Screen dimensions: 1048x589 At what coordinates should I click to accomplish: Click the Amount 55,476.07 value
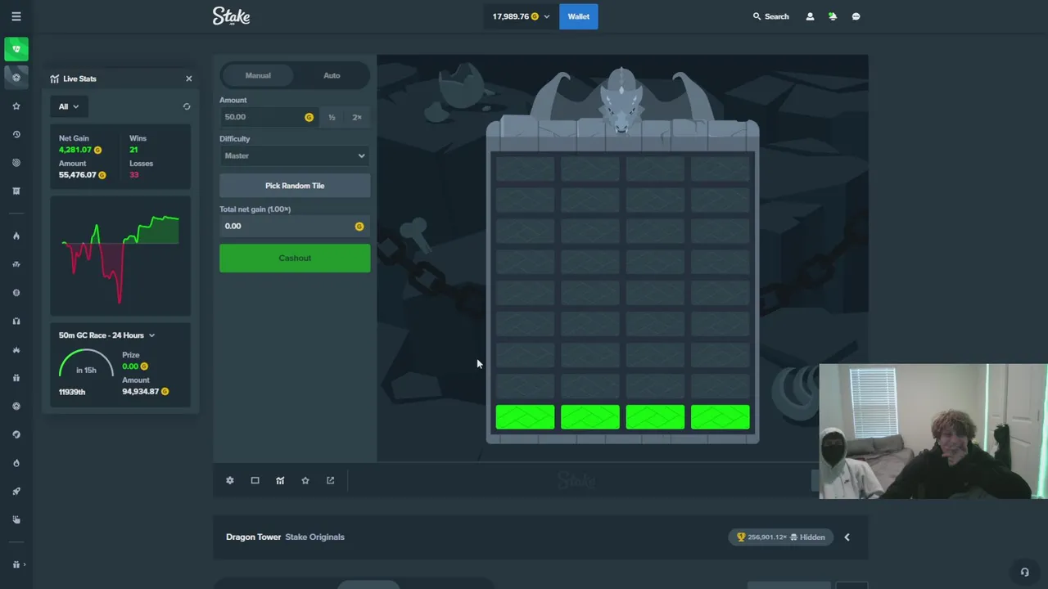[x=78, y=175]
